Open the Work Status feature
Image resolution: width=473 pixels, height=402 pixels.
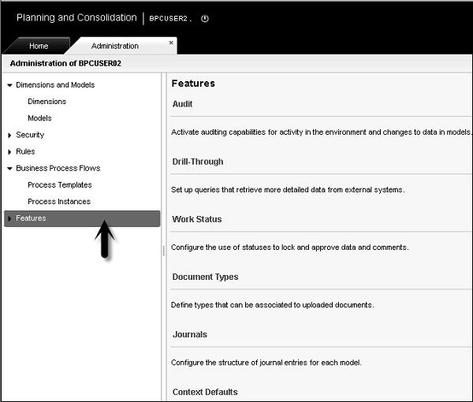pyautogui.click(x=197, y=219)
